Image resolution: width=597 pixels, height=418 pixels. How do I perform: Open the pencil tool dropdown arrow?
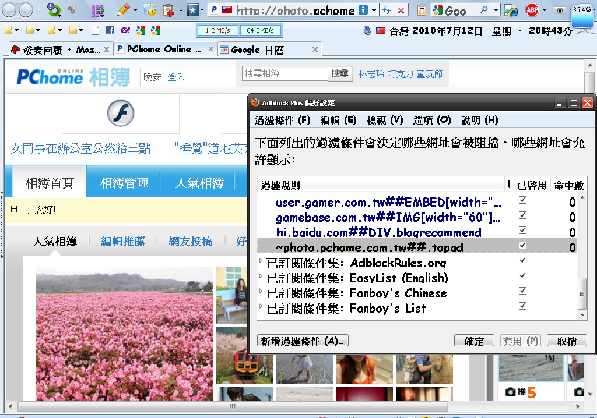[x=135, y=10]
